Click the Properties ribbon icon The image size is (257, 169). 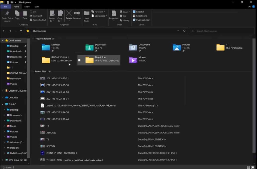point(114,16)
